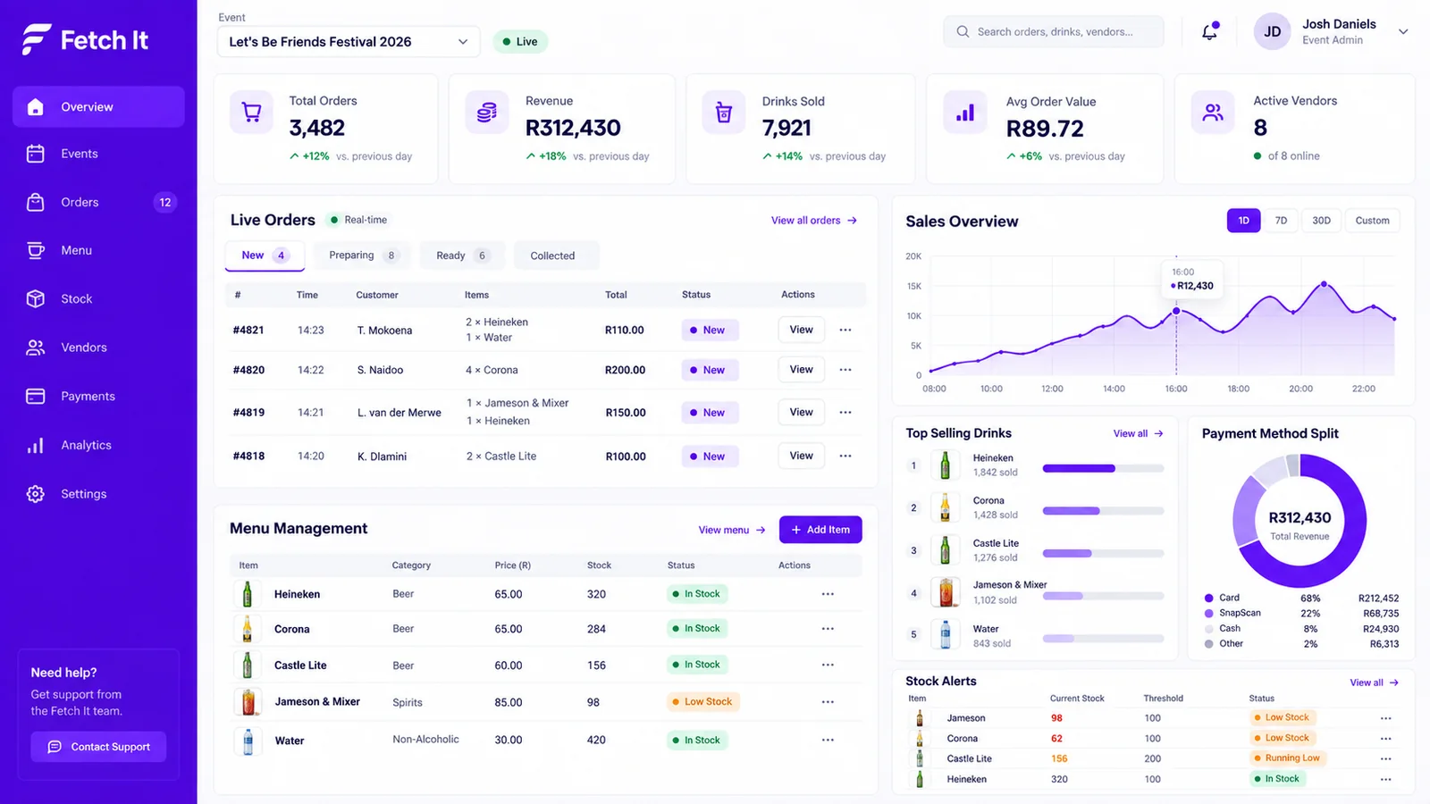
Task: Click the Drinks Sold cup icon
Action: click(x=724, y=113)
